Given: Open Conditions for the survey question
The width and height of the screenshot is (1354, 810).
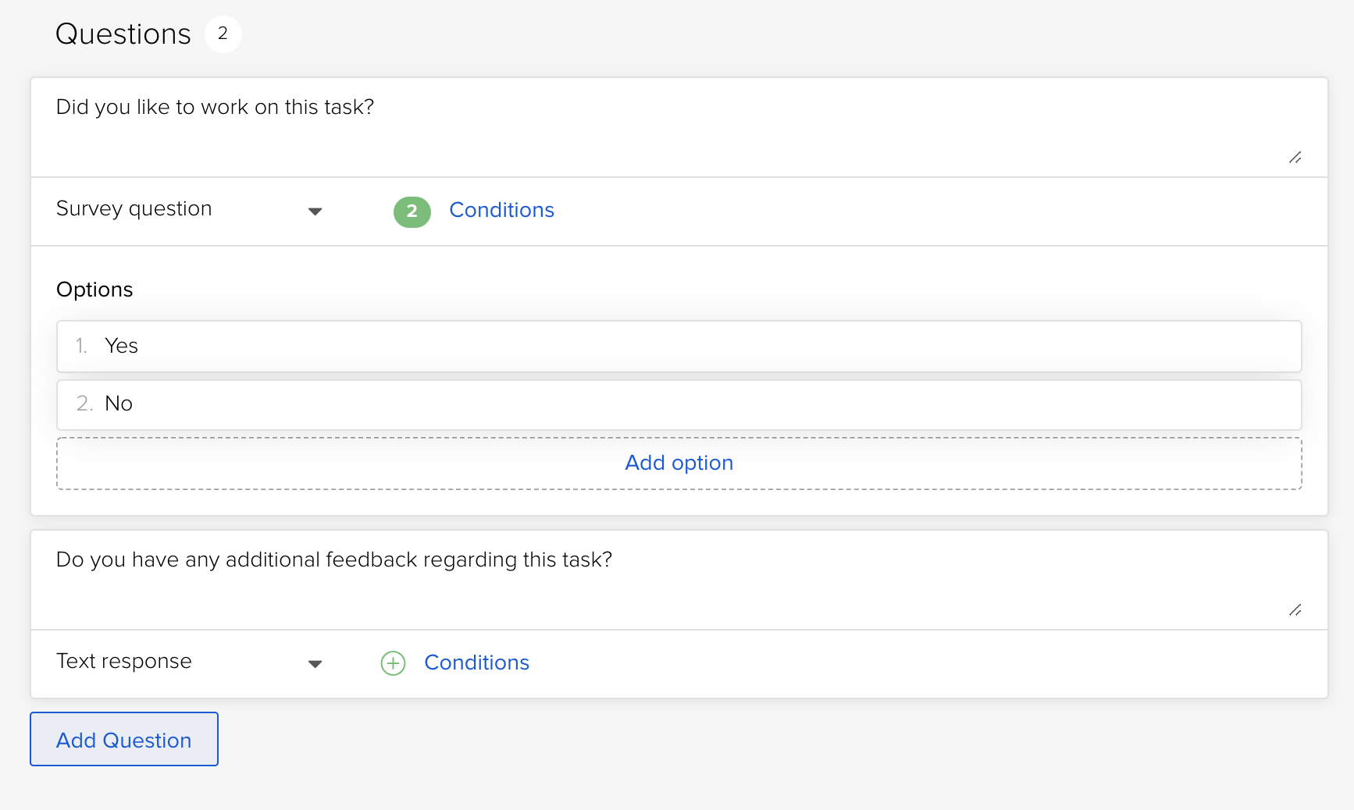Looking at the screenshot, I should point(501,211).
